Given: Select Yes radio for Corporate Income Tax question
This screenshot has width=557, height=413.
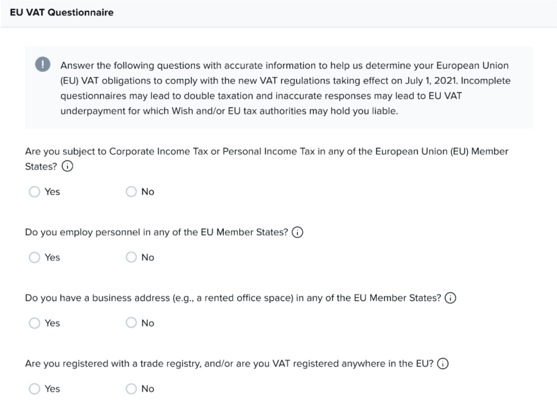Looking at the screenshot, I should point(35,192).
